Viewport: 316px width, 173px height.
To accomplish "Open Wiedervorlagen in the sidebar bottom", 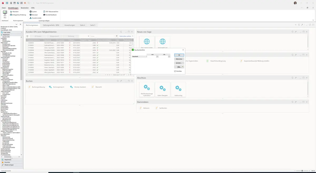I will pos(11,165).
